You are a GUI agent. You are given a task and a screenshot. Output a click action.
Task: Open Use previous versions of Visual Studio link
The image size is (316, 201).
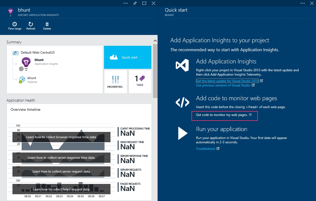tap(223, 85)
